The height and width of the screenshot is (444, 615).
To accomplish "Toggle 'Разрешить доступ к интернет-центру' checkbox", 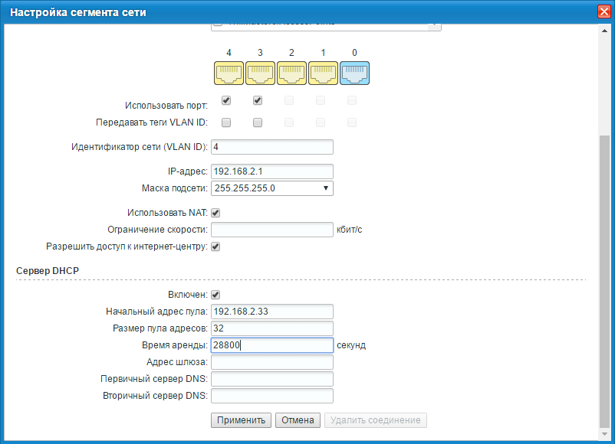I will [215, 246].
